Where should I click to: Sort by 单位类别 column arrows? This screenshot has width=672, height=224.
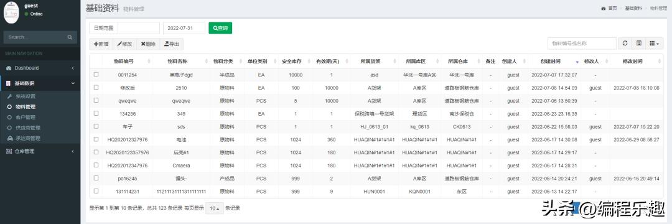tap(274, 62)
